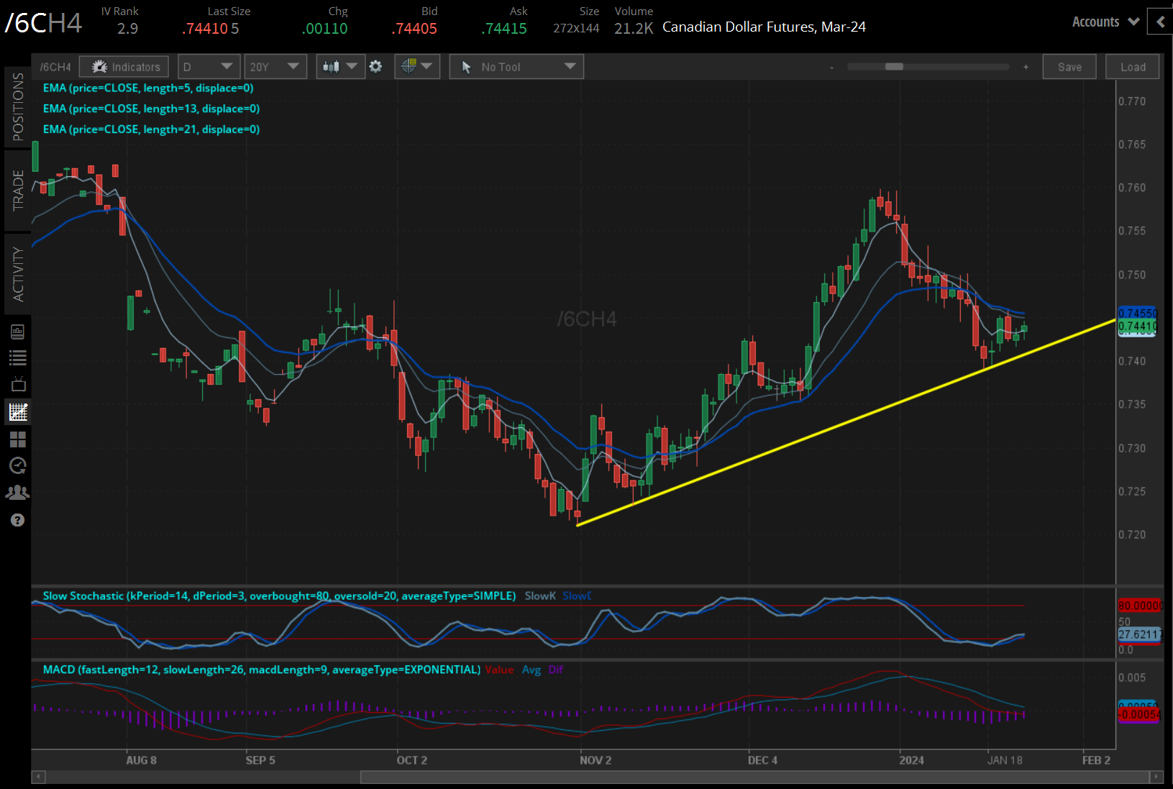Open the list view icon in sidebar
Image resolution: width=1173 pixels, height=789 pixels.
coord(18,357)
